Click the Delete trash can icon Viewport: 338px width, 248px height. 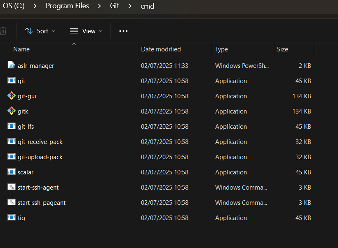click(3, 31)
